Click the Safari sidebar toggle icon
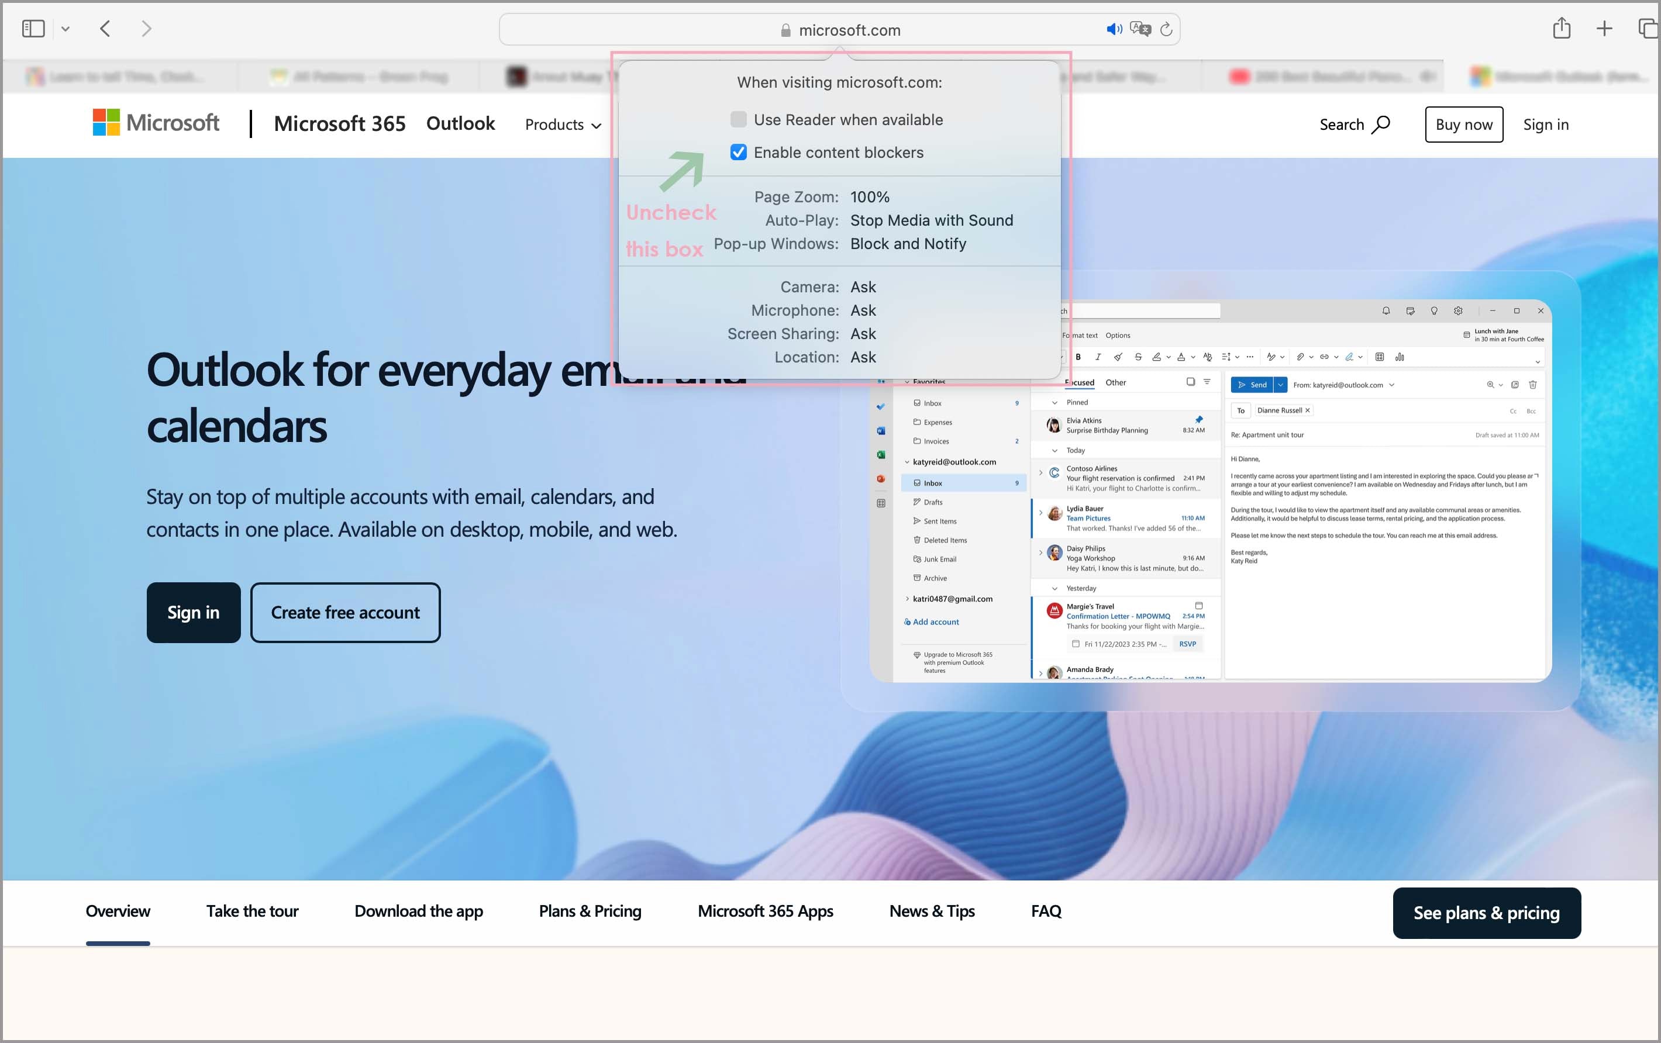The image size is (1661, 1043). point(33,29)
